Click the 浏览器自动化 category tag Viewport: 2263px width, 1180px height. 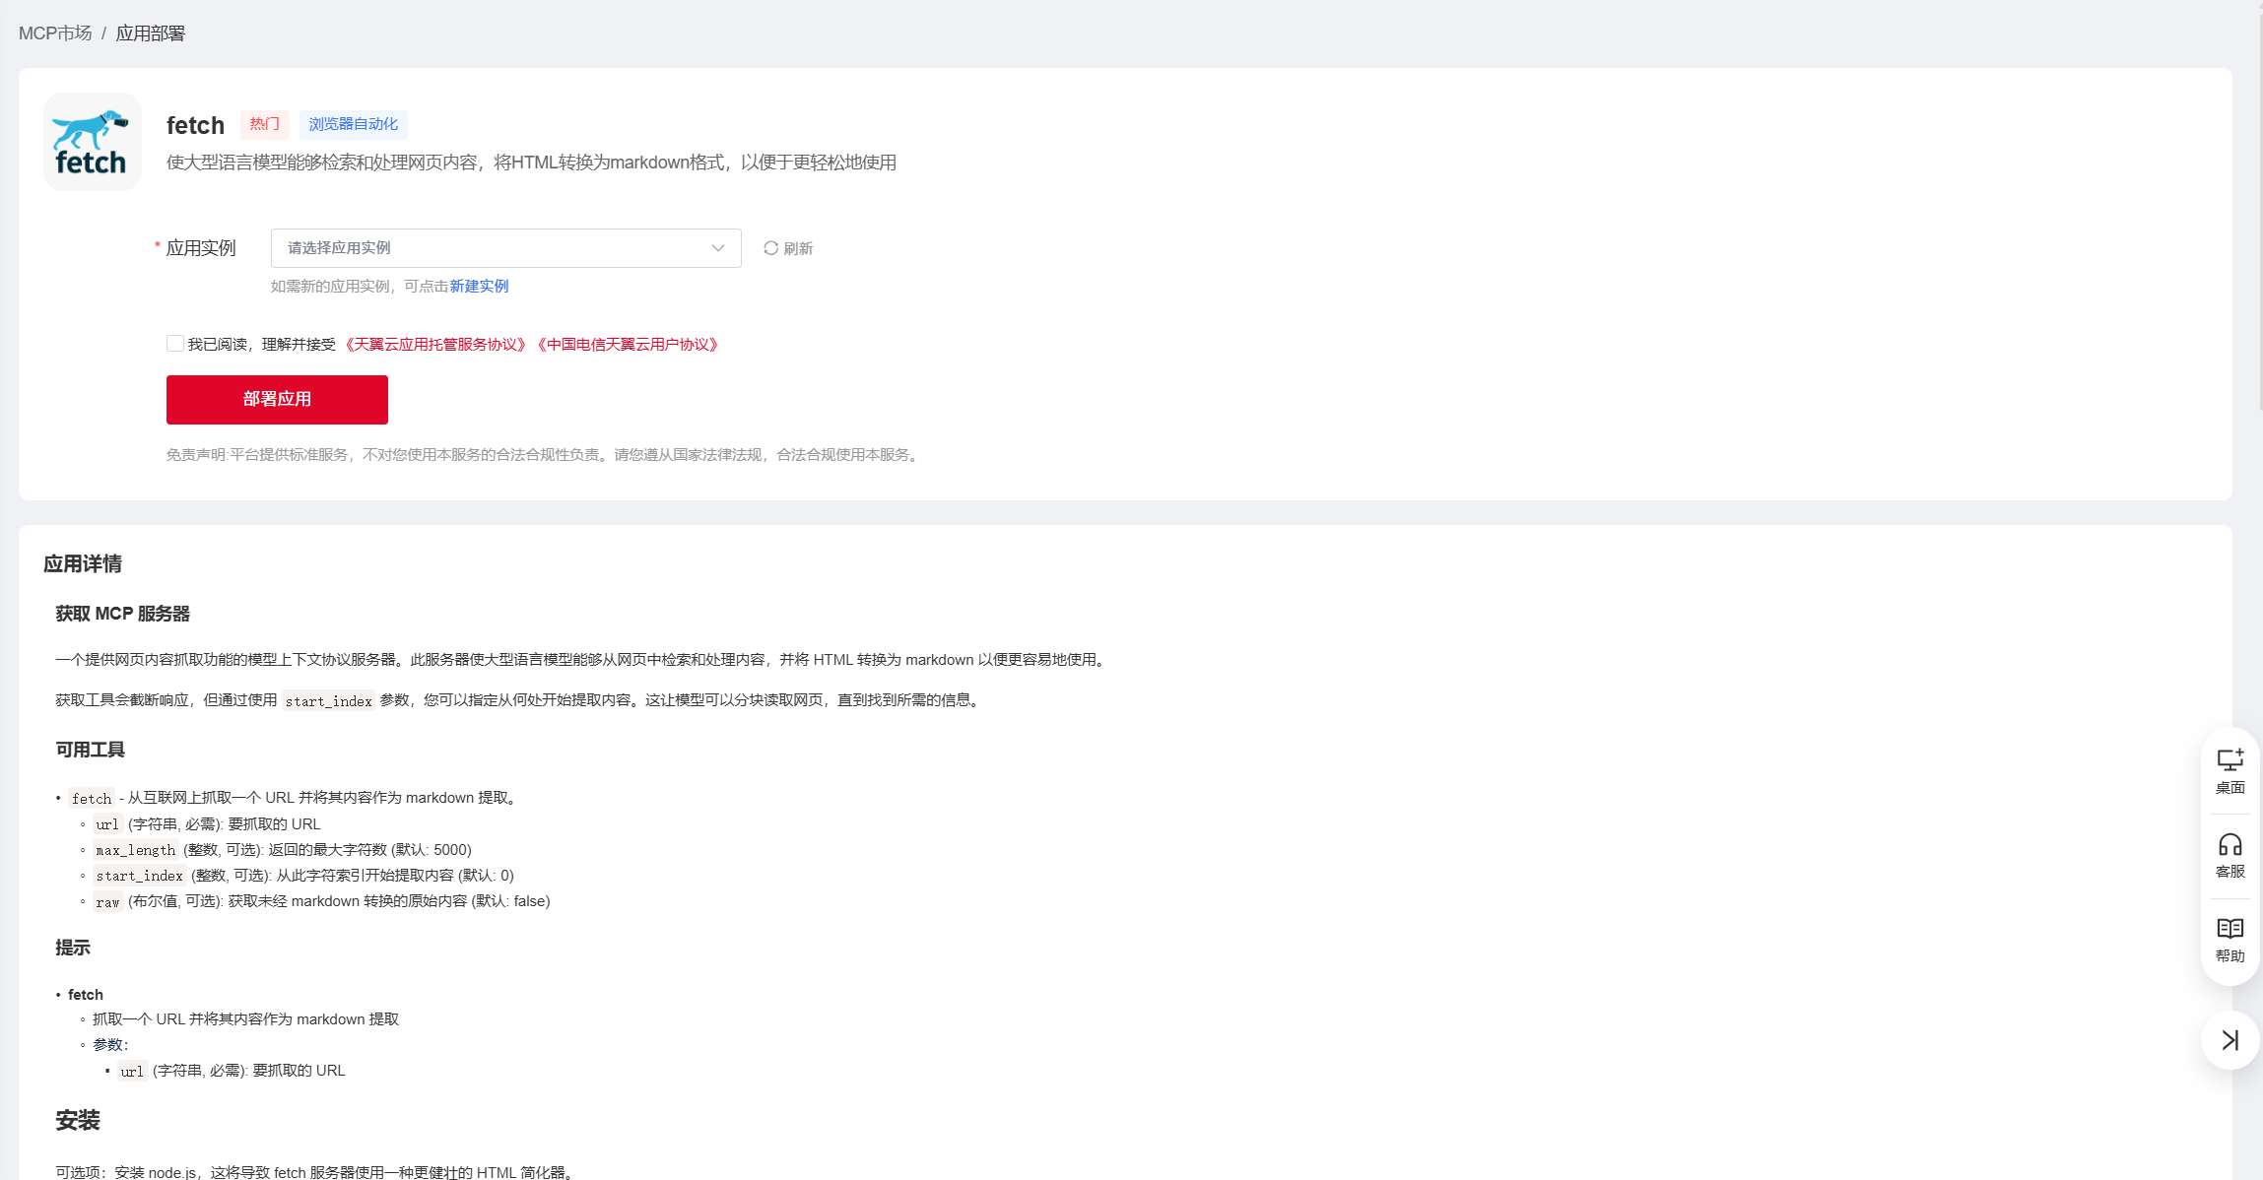click(353, 124)
